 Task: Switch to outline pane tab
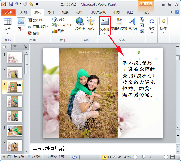click(15, 47)
